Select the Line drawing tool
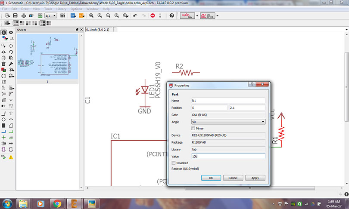This screenshot has height=209, width=349. [x=3, y=114]
